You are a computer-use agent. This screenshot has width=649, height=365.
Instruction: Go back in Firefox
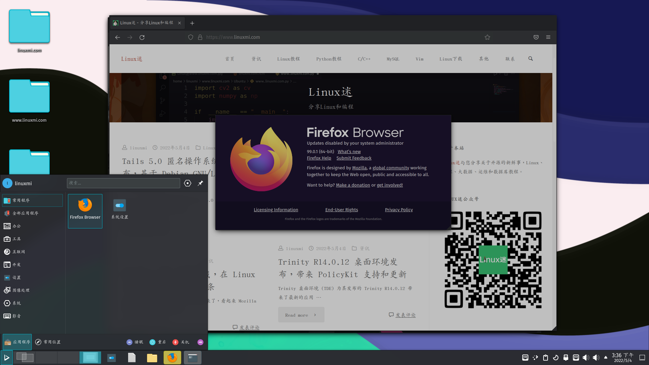tap(118, 37)
